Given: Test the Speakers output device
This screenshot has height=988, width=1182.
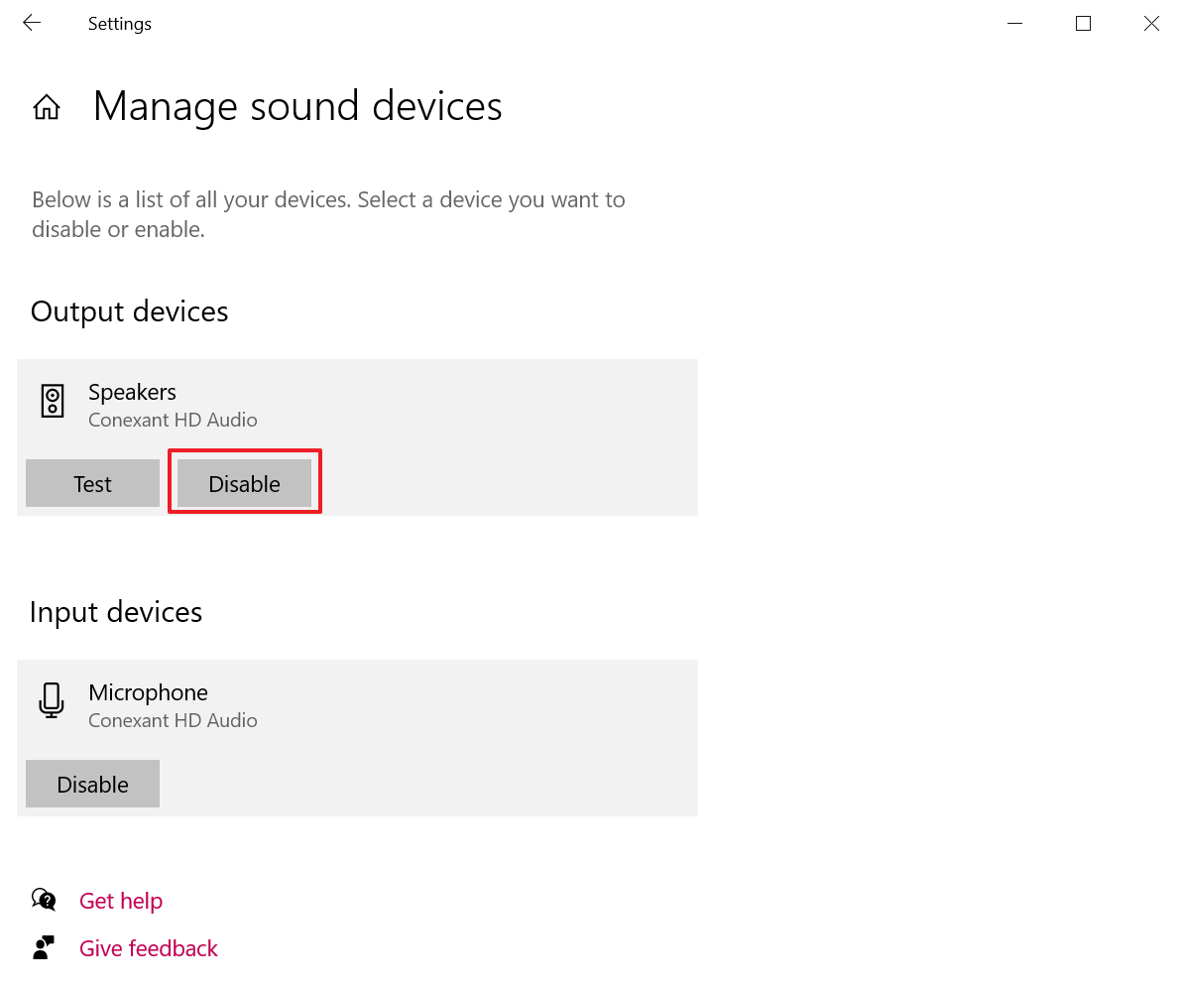Looking at the screenshot, I should pyautogui.click(x=93, y=483).
